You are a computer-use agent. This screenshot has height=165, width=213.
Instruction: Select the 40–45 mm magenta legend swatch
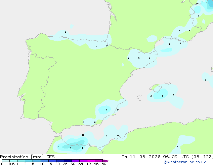pos(91,161)
